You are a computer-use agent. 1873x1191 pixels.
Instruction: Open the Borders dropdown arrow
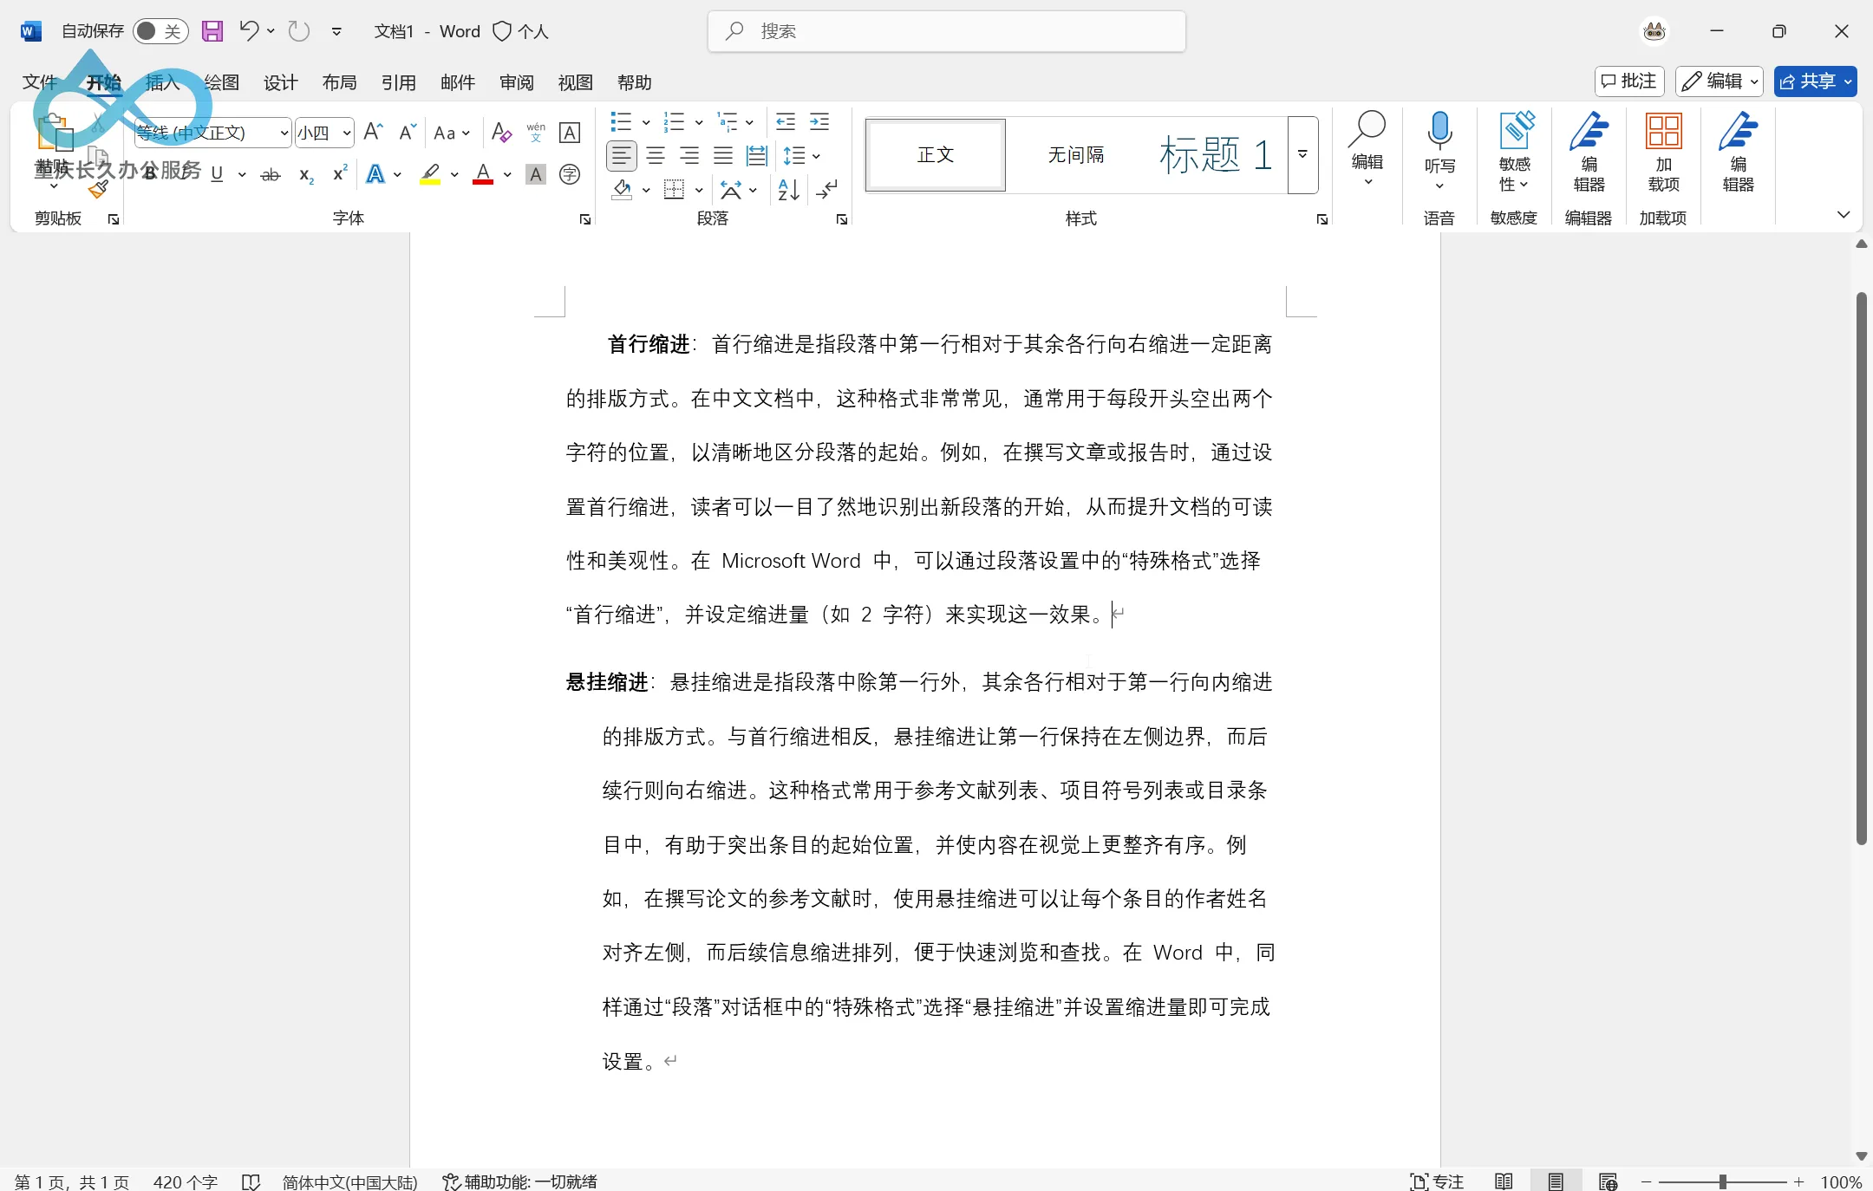pyautogui.click(x=699, y=190)
